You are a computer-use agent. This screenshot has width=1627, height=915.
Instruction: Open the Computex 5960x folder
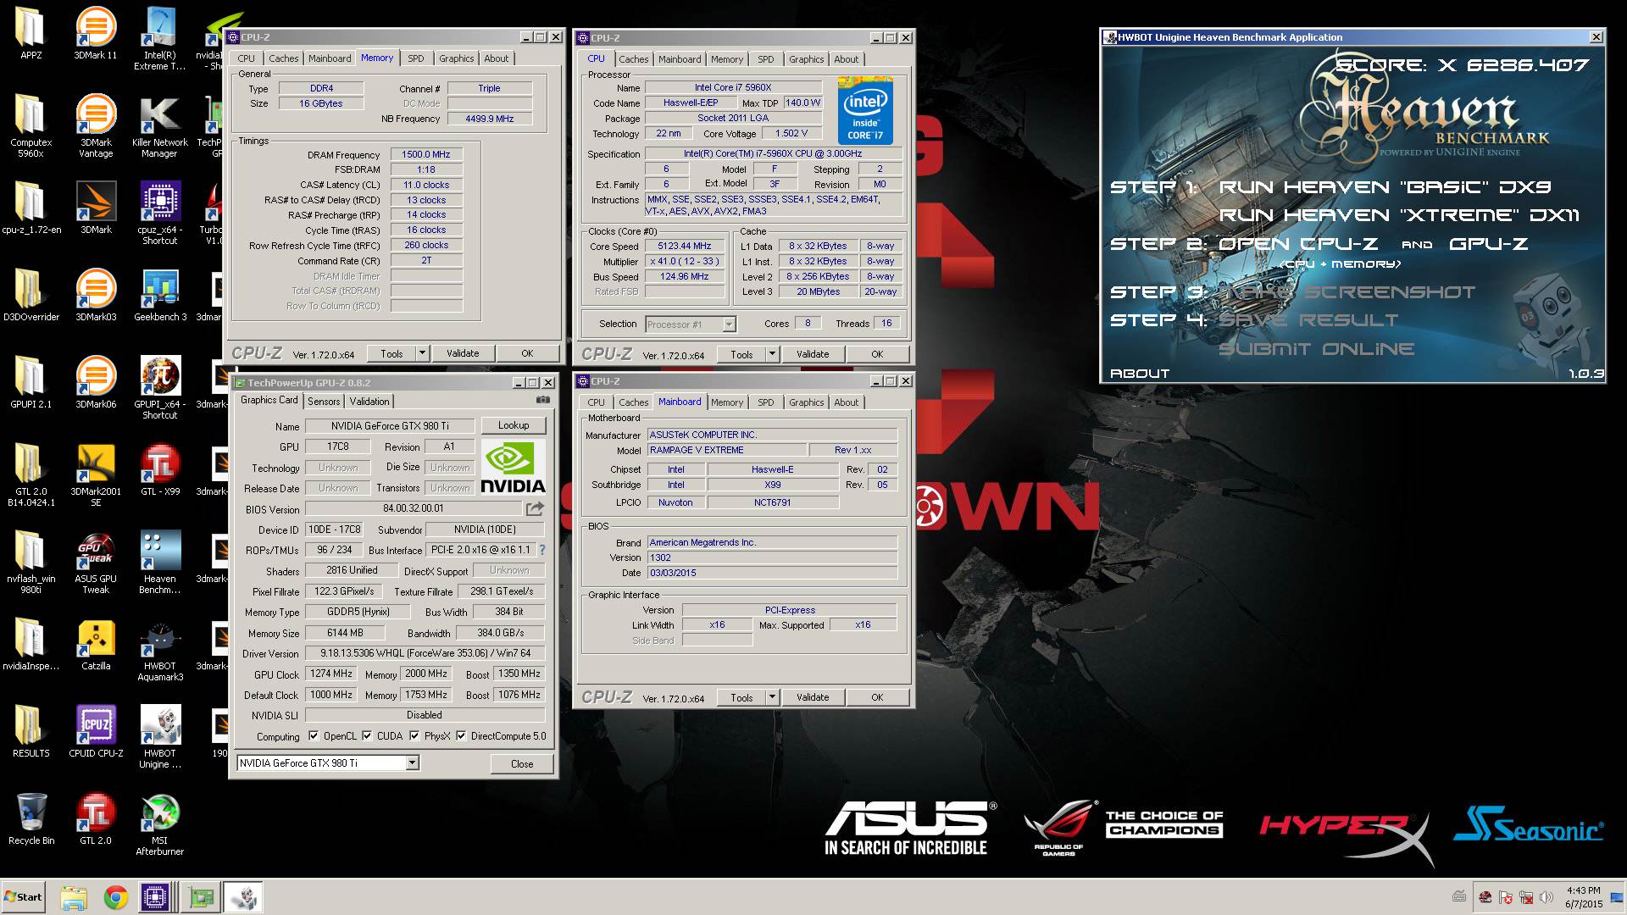coord(31,125)
